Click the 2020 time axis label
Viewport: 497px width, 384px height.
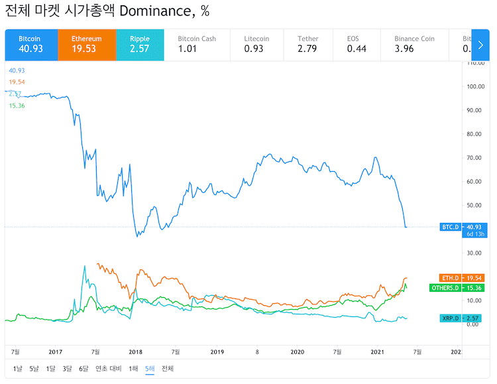298,352
